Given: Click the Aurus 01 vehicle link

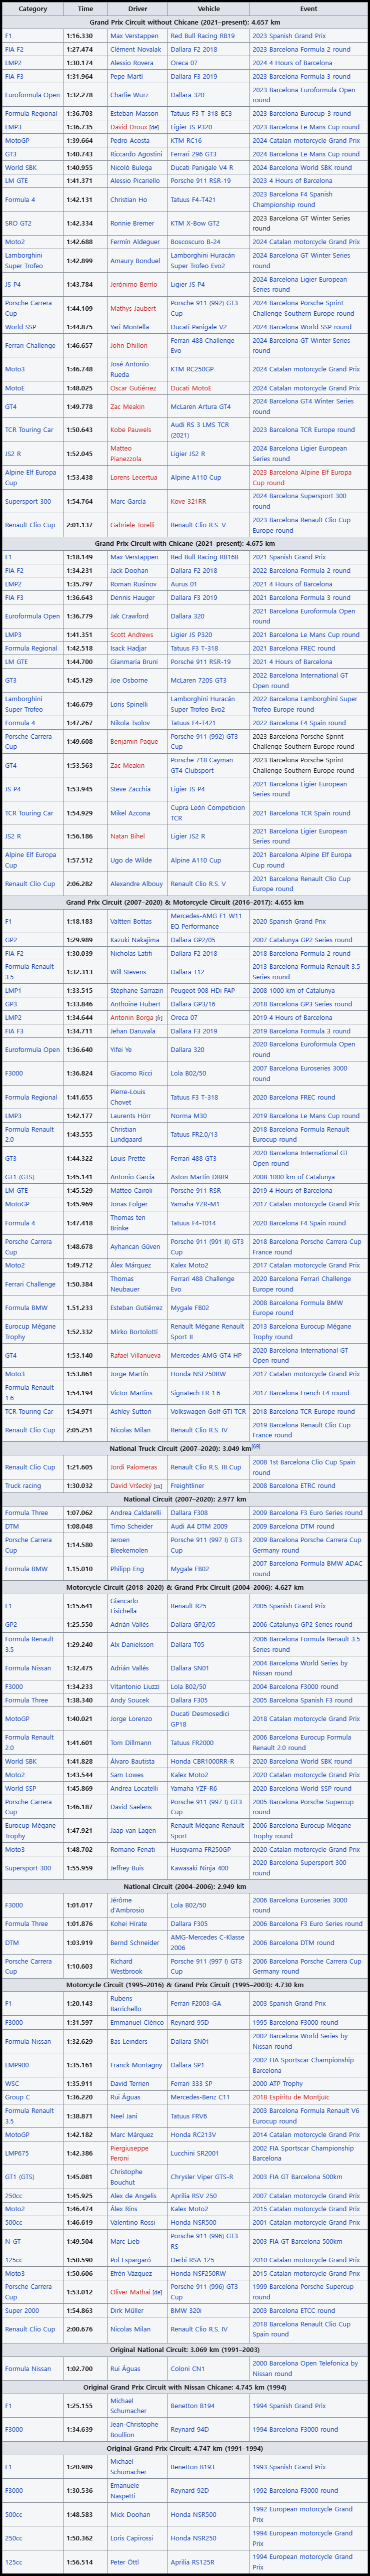Looking at the screenshot, I should click(x=183, y=584).
